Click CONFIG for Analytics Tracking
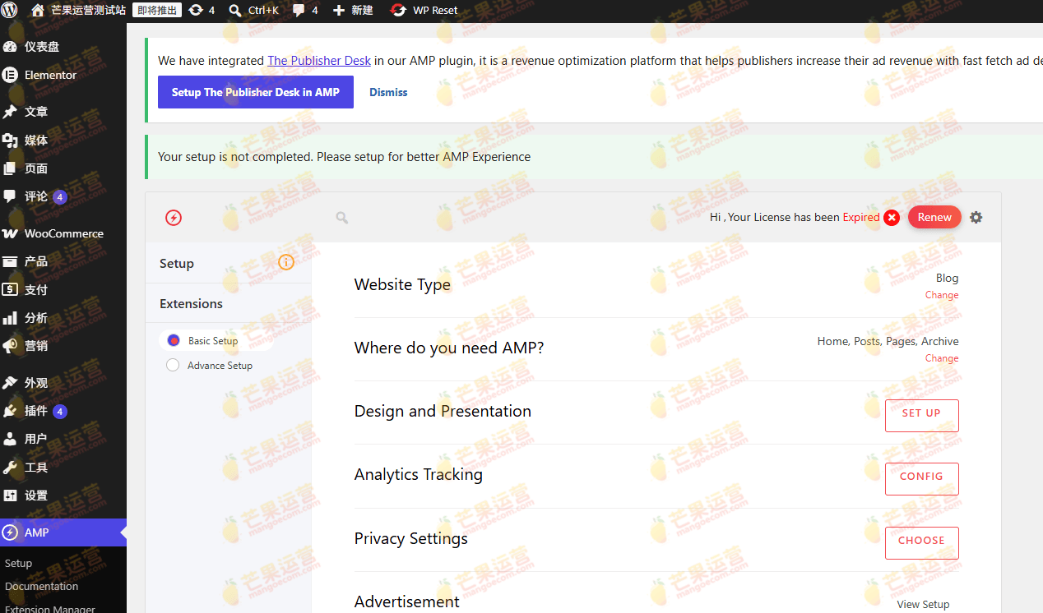This screenshot has height=613, width=1043. pyautogui.click(x=921, y=478)
